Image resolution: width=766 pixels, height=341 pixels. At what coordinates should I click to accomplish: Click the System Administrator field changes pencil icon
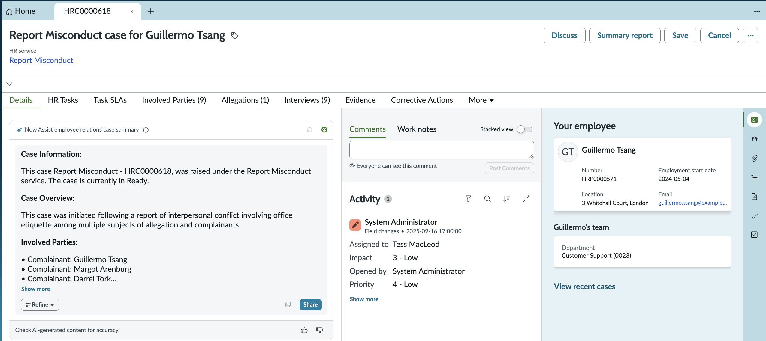pos(355,225)
